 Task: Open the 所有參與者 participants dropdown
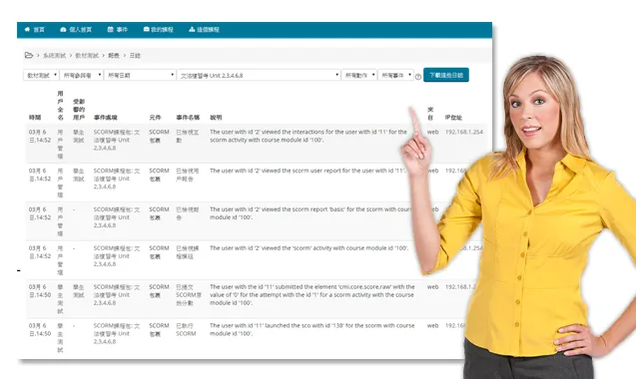point(81,75)
